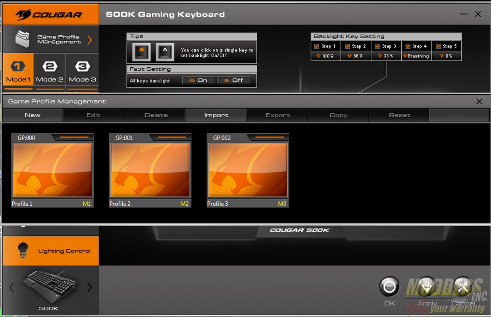Image resolution: width=491 pixels, height=317 pixels.
Task: Turn all keys backlight Off
Action: click(x=234, y=80)
